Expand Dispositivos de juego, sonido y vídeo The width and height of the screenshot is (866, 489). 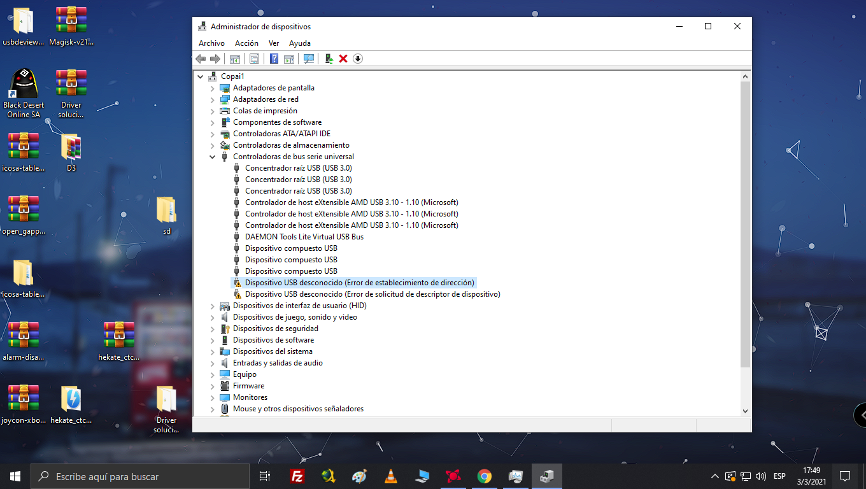click(213, 317)
